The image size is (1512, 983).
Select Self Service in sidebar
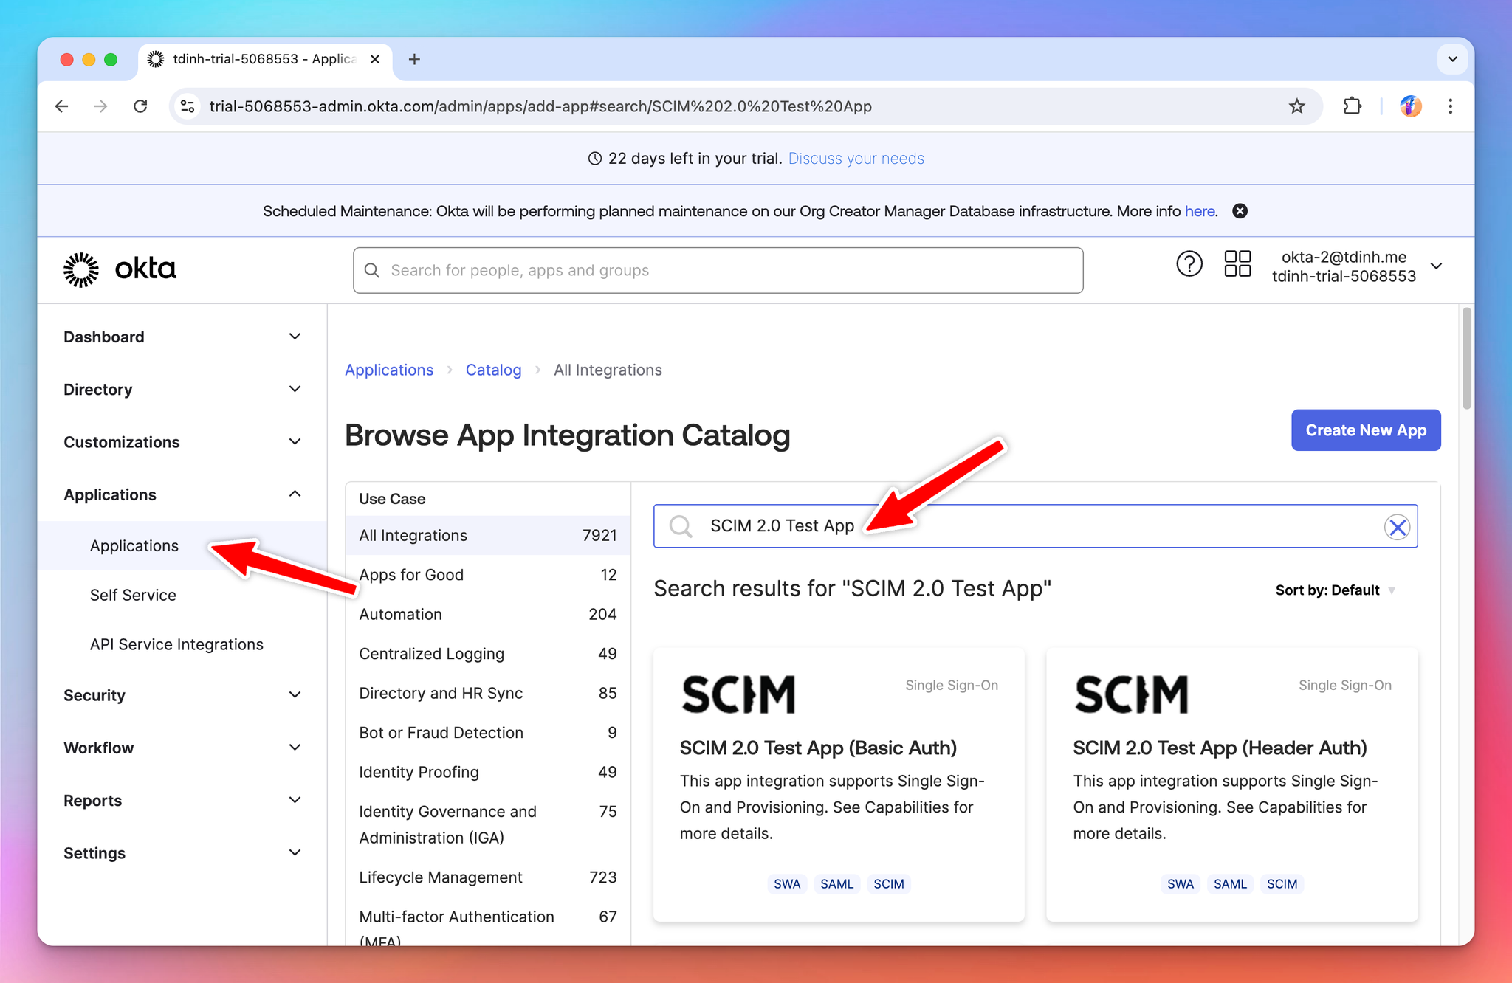point(133,595)
